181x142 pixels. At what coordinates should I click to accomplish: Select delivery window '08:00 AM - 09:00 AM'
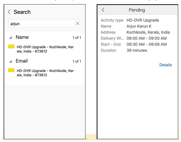click(147, 38)
